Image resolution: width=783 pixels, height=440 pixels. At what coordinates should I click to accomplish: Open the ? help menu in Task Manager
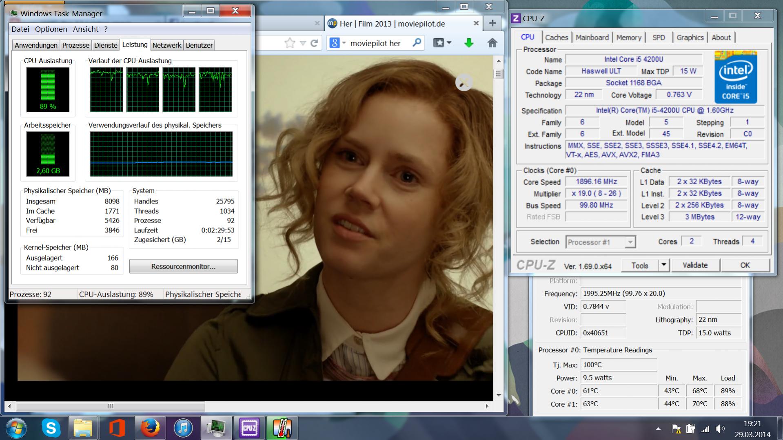[106, 29]
